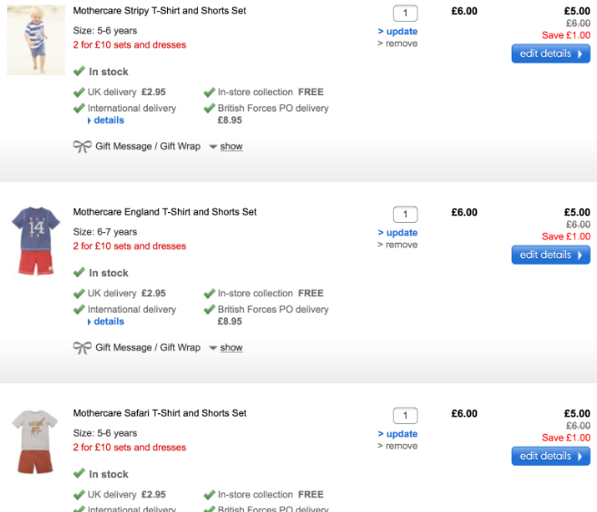This screenshot has width=597, height=512.
Task: Click In-store collection checkmark for England set
Action: pyautogui.click(x=210, y=294)
